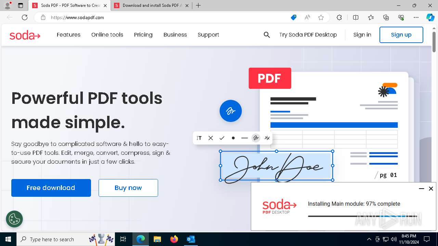View site information lock icon

(x=43, y=17)
